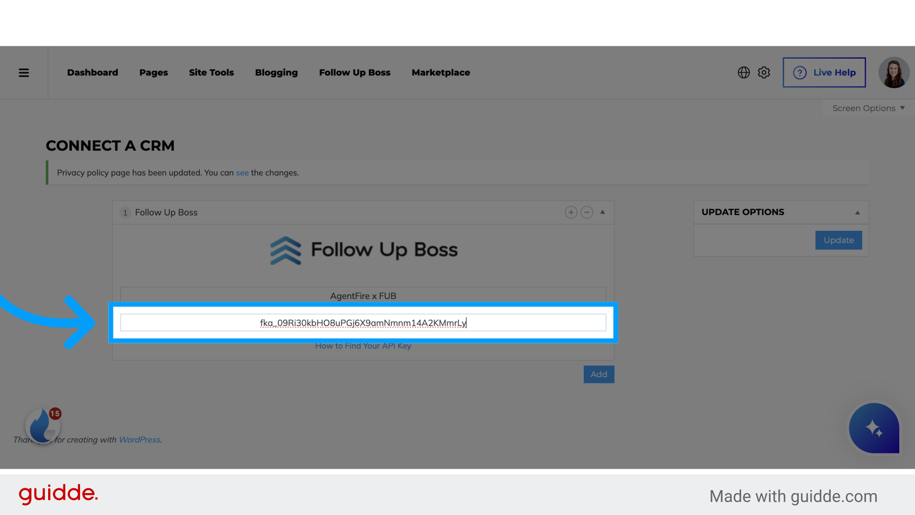Click the plus icon on Follow Up Boss panel
Screen dimensions: 915x515
click(x=571, y=212)
